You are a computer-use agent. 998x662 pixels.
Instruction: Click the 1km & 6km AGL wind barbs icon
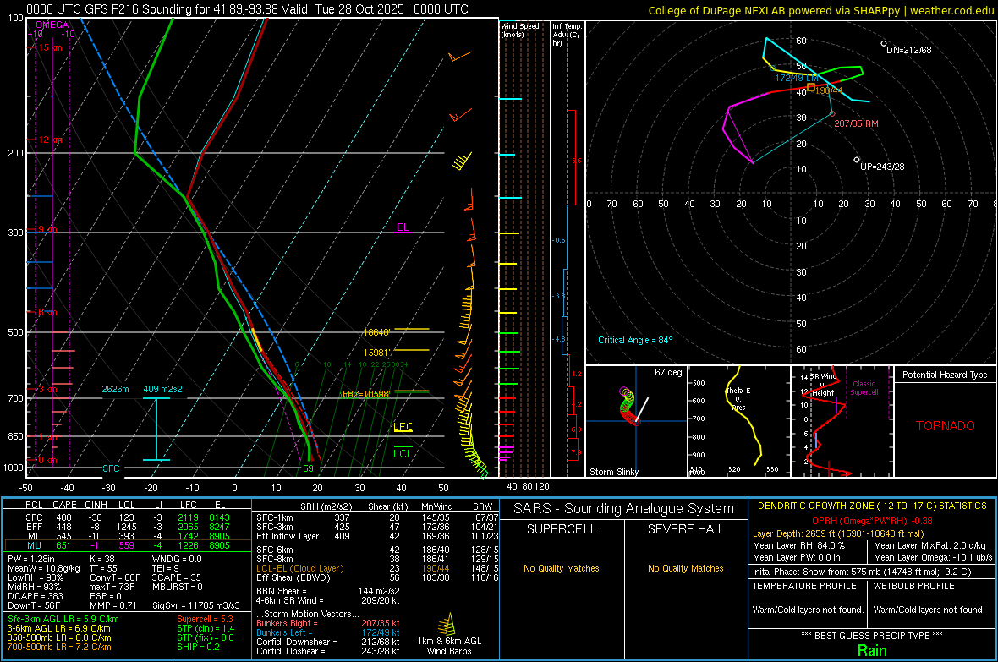(x=444, y=626)
